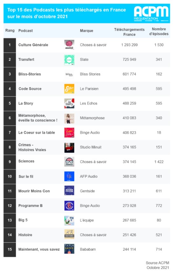Click the Téléchargements France column header
The height and width of the screenshot is (272, 173).
coord(129,32)
